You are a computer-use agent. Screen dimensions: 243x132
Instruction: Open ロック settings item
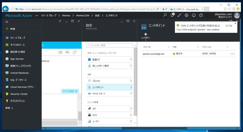tap(109, 115)
